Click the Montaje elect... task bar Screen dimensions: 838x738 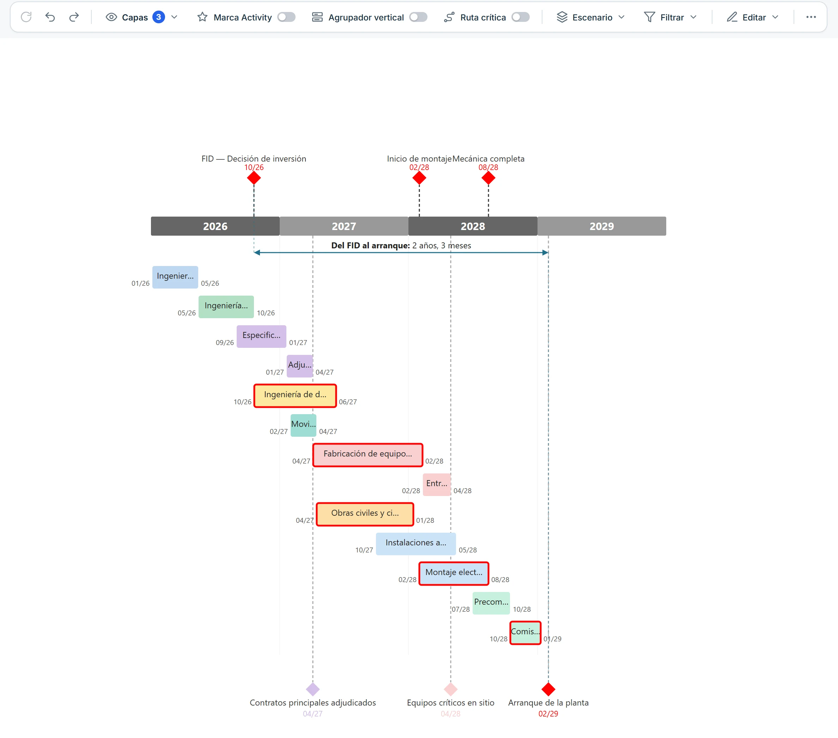click(454, 573)
